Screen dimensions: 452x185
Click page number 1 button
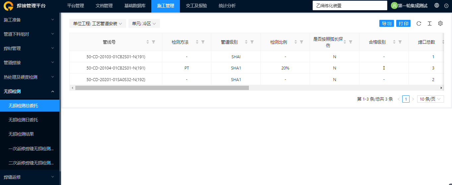point(406,99)
